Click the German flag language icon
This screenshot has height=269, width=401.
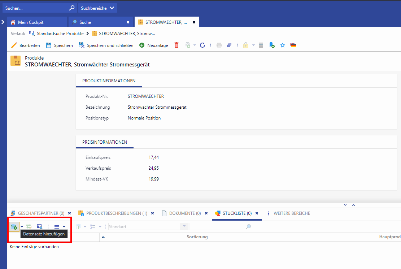[293, 45]
